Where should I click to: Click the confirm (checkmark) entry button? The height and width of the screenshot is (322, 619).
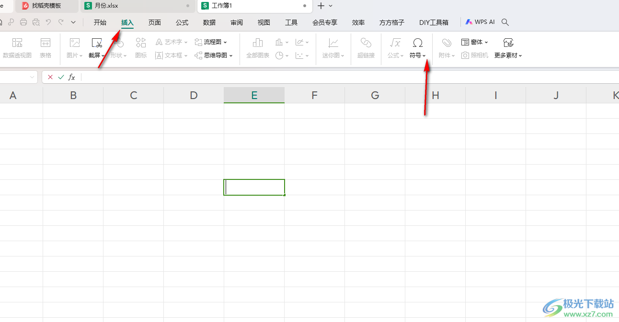pyautogui.click(x=61, y=77)
